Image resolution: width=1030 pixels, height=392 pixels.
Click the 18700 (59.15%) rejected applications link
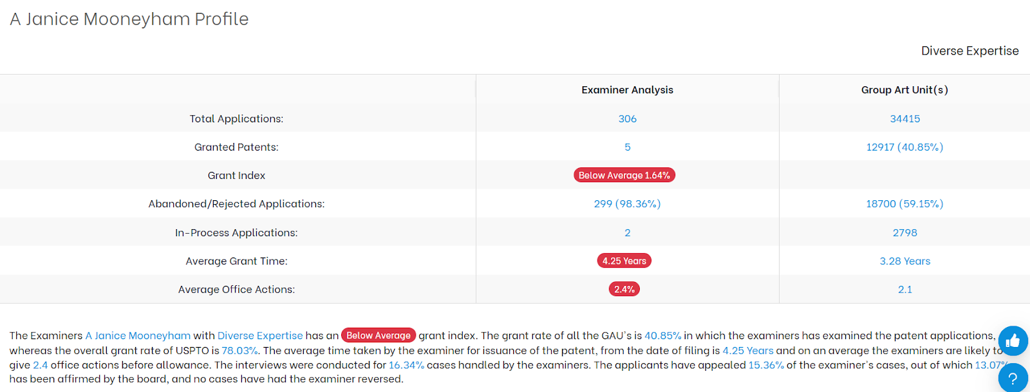pos(905,203)
